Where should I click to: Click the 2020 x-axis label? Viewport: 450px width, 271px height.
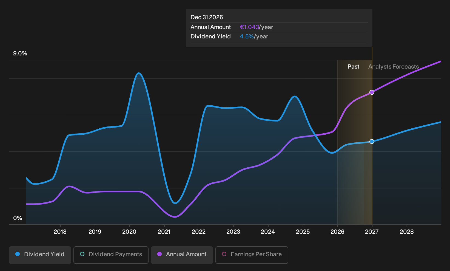coord(129,232)
